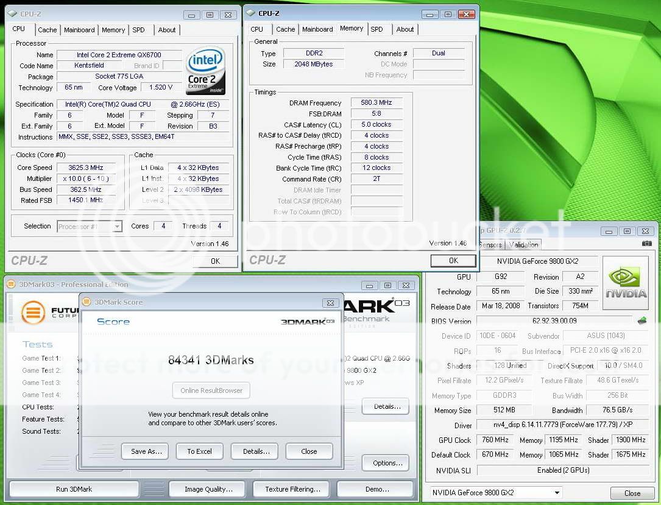
Task: Click the Online ResultBrowser button
Action: [x=211, y=390]
